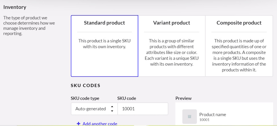Click the plus icon beside Add another code
Screen dimensions: 277x126
[x=78, y=124]
